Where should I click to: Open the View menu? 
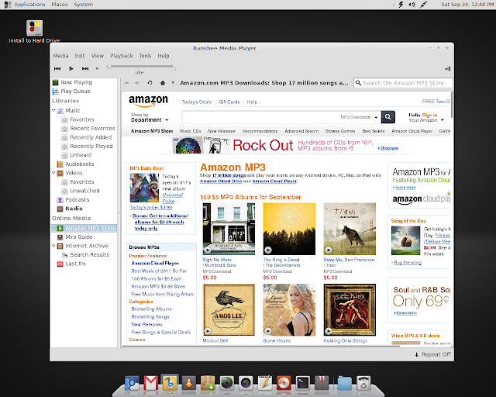coord(98,56)
